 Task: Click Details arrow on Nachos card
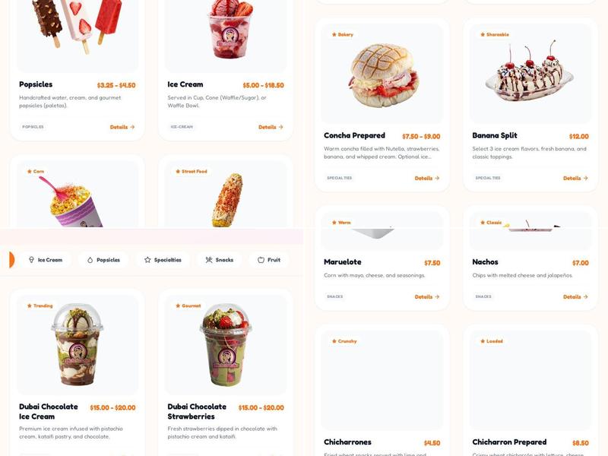pos(585,296)
